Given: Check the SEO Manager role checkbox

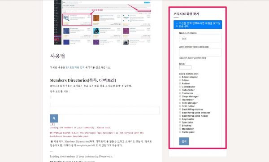Looking at the screenshot, I should click(x=180, y=103).
